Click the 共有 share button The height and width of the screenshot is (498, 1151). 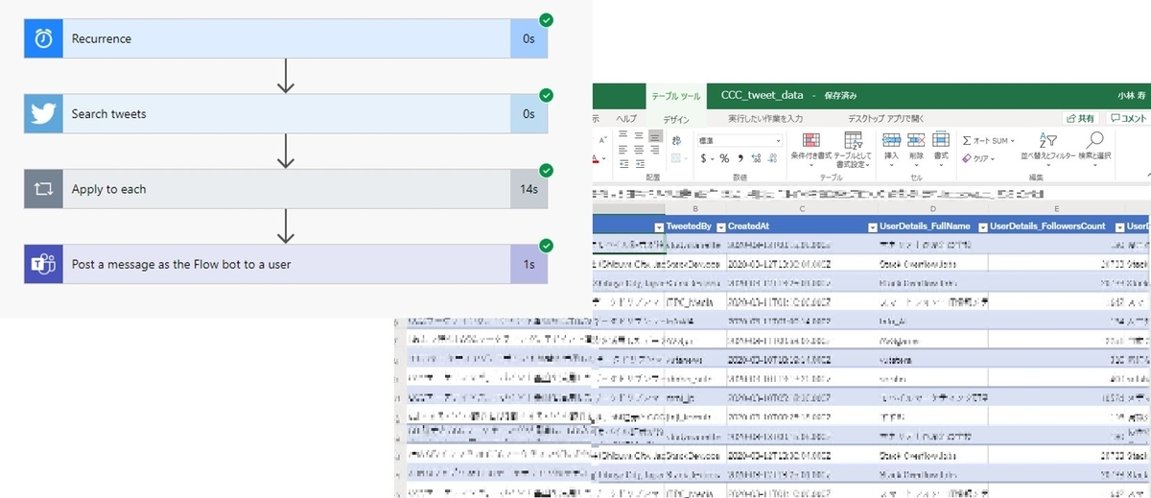point(1081,118)
